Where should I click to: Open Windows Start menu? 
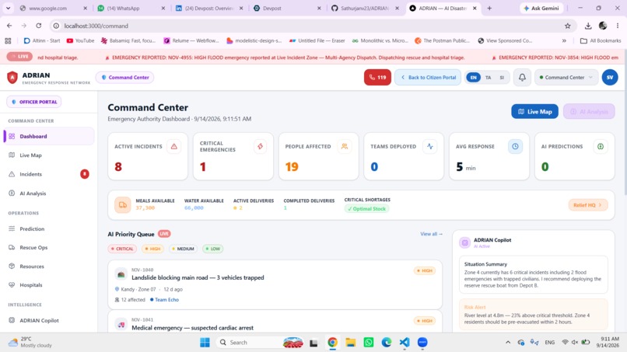(205, 343)
